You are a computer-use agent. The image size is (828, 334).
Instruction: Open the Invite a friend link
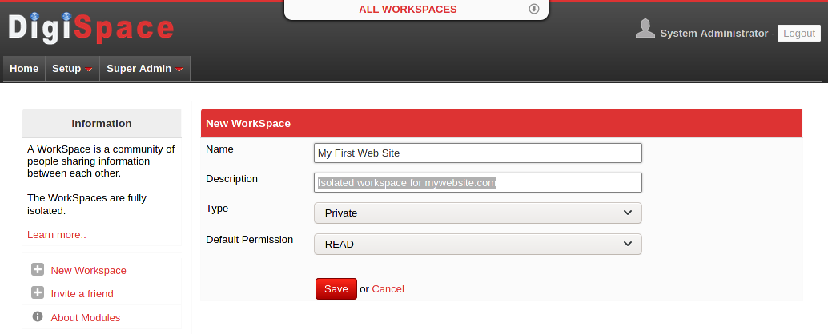(82, 293)
